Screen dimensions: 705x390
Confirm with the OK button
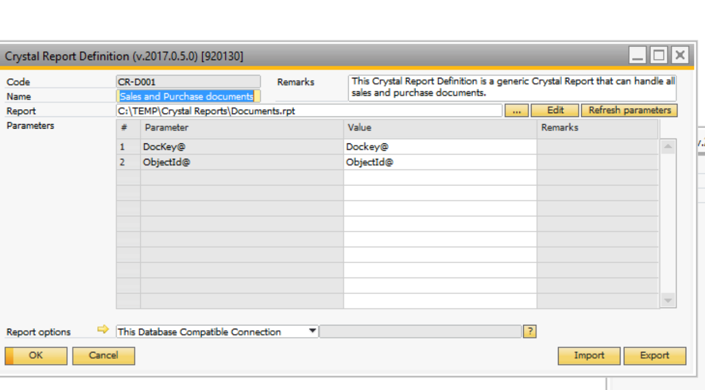point(36,356)
